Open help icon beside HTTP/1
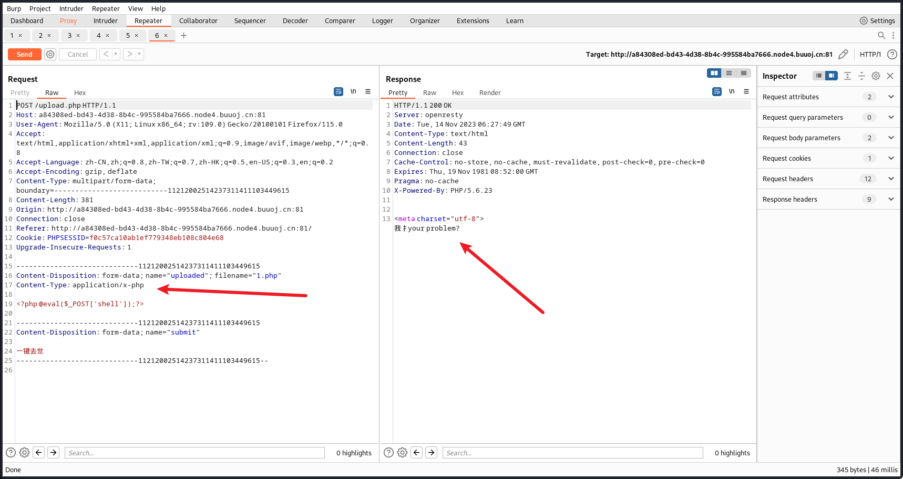 click(x=892, y=54)
